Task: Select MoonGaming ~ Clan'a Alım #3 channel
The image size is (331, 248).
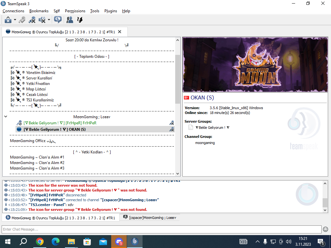Action: pyautogui.click(x=37, y=168)
